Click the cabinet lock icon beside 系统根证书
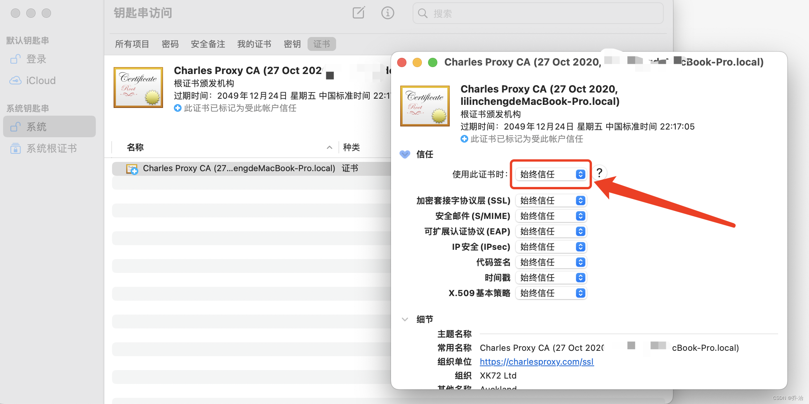The width and height of the screenshot is (809, 404). tap(15, 148)
